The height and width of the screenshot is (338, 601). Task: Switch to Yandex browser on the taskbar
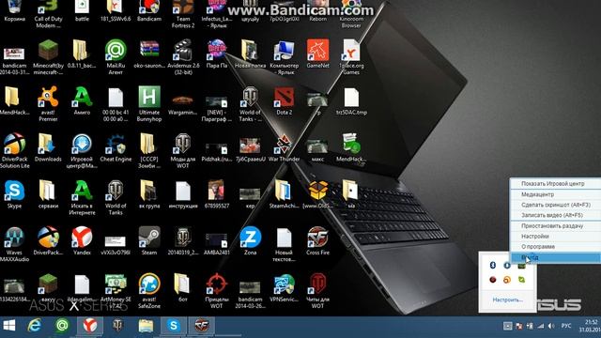pyautogui.click(x=90, y=326)
